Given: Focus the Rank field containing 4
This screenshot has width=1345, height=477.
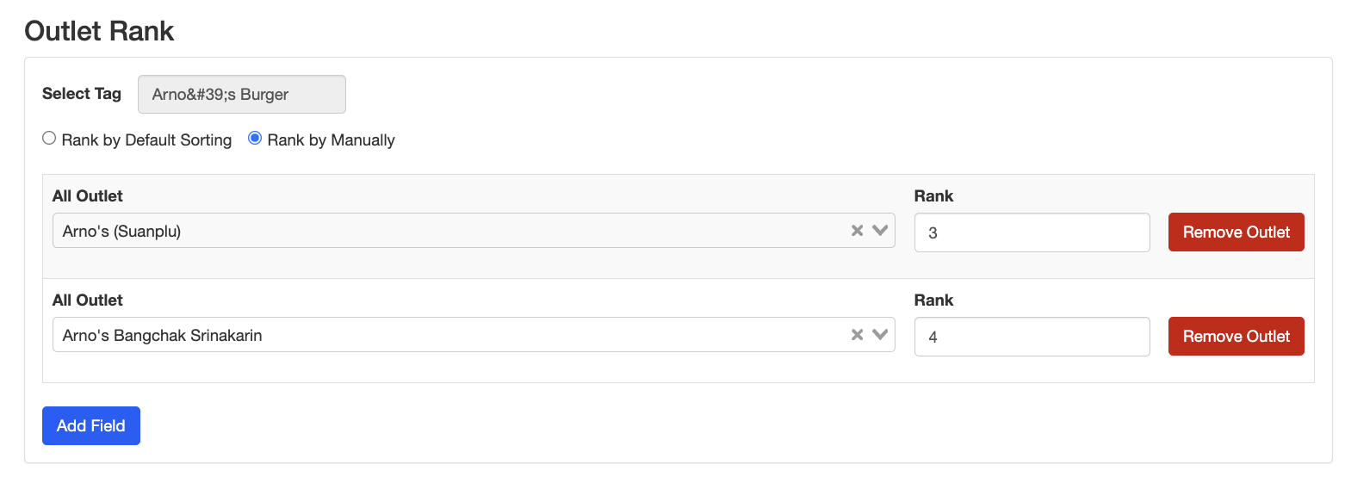Looking at the screenshot, I should click(1031, 337).
